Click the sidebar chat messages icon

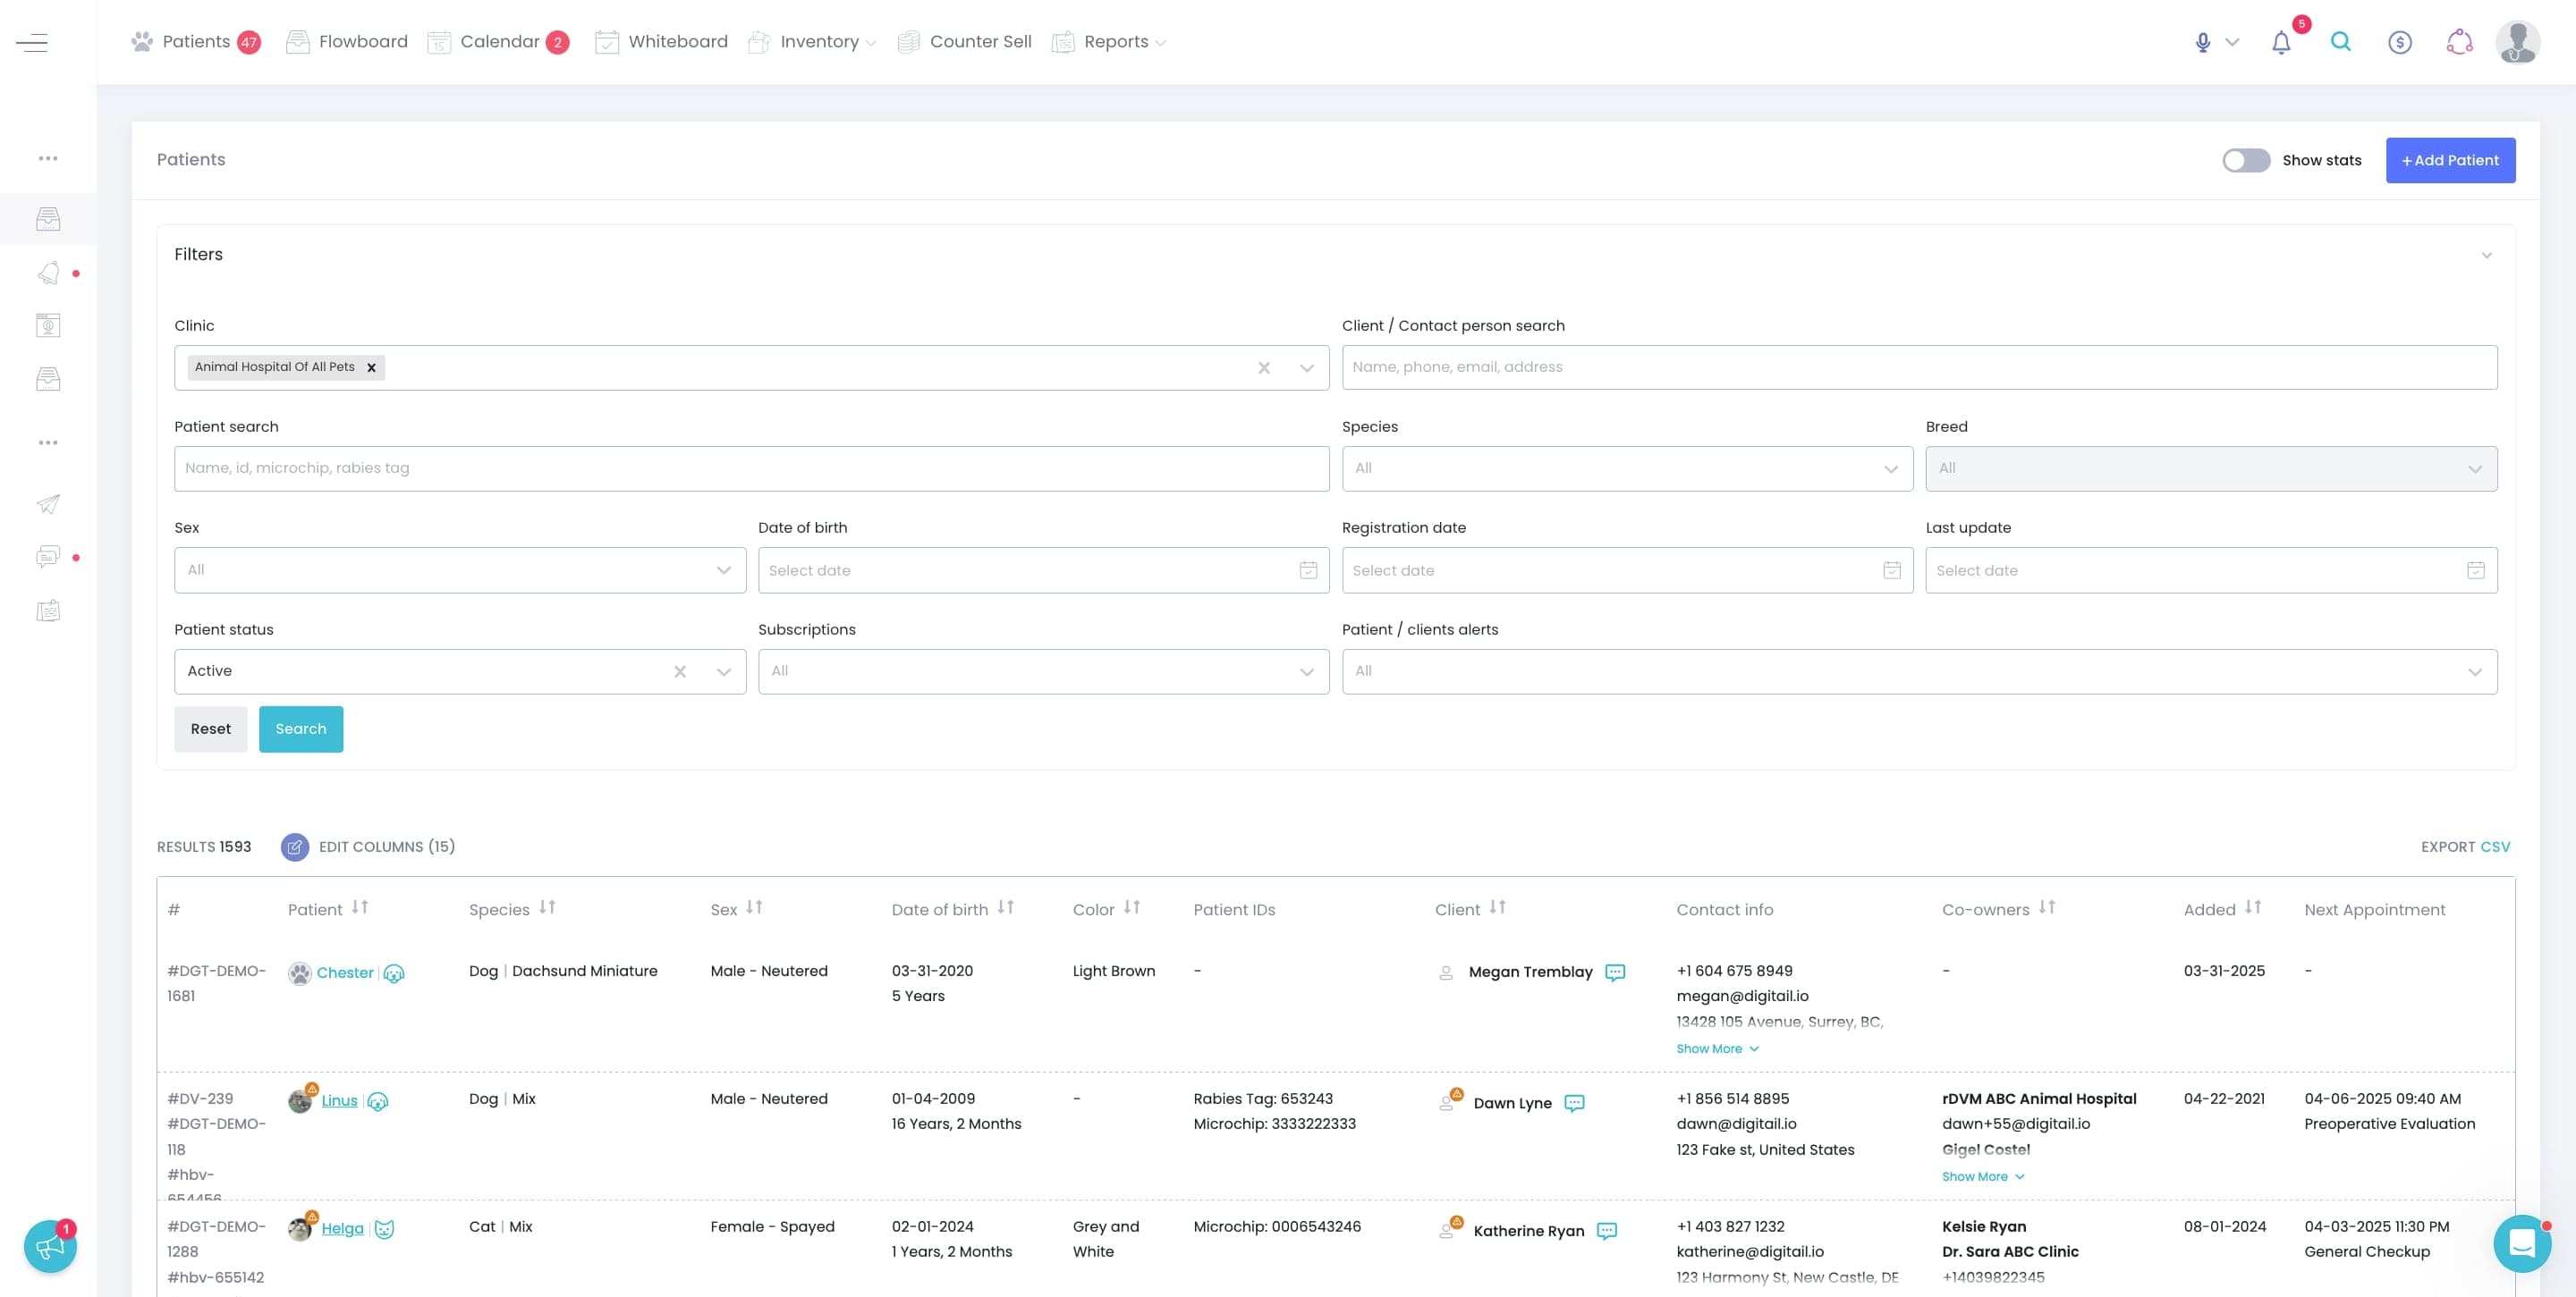tap(48, 557)
